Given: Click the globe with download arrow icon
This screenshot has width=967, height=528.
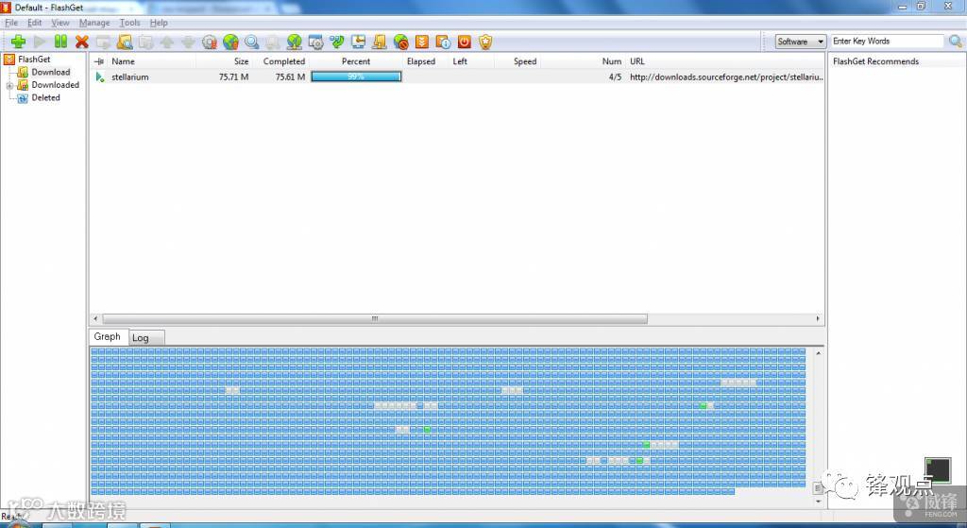Looking at the screenshot, I should click(x=295, y=42).
